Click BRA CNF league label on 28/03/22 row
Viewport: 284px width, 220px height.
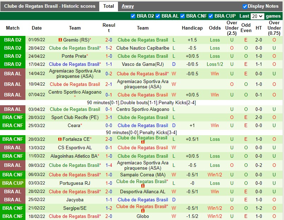point(13,117)
